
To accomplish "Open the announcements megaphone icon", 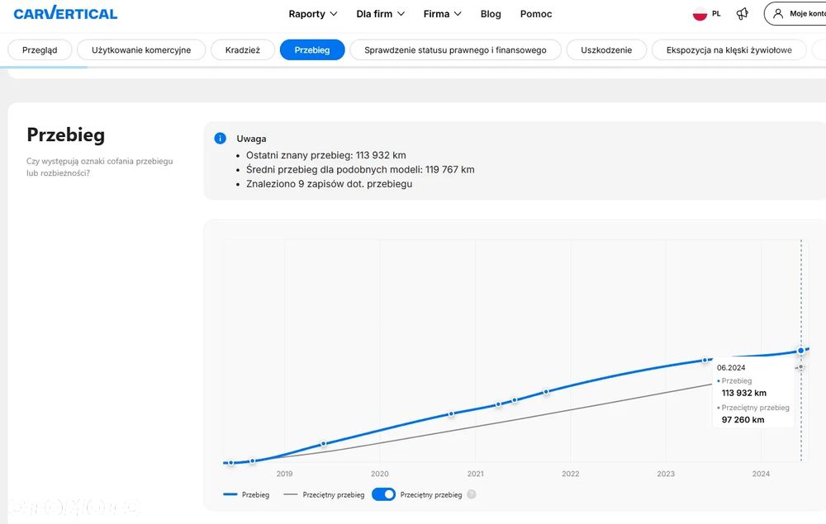I will (x=743, y=14).
